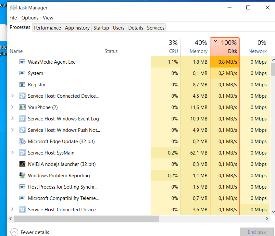Screen dimensions: 275x236
Task: Click the horizontal scrollbar left arrow
Action: [x=11, y=219]
